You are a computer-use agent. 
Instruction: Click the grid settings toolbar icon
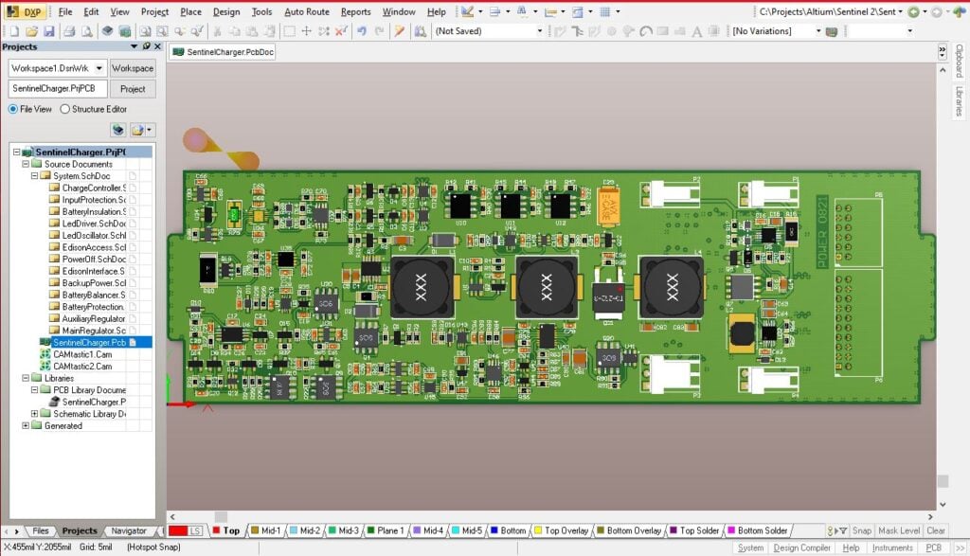[605, 11]
